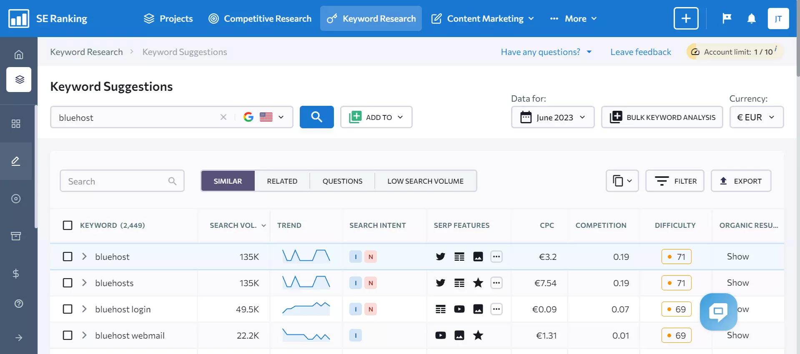Switch to the Questions tab
The height and width of the screenshot is (354, 800).
342,181
